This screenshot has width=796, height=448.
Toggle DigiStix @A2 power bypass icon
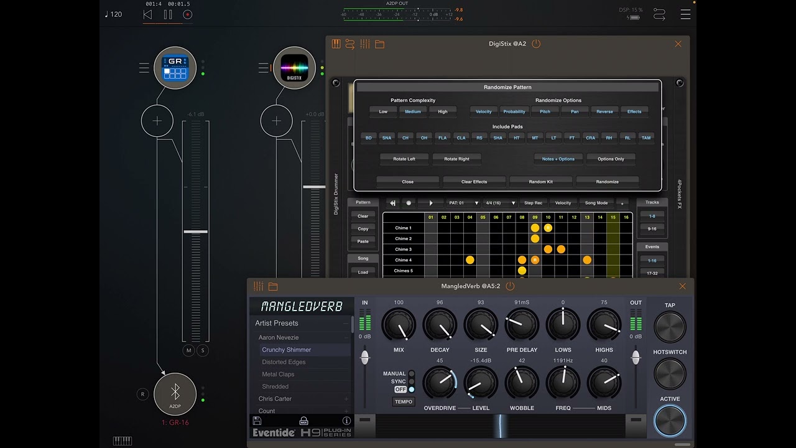536,44
